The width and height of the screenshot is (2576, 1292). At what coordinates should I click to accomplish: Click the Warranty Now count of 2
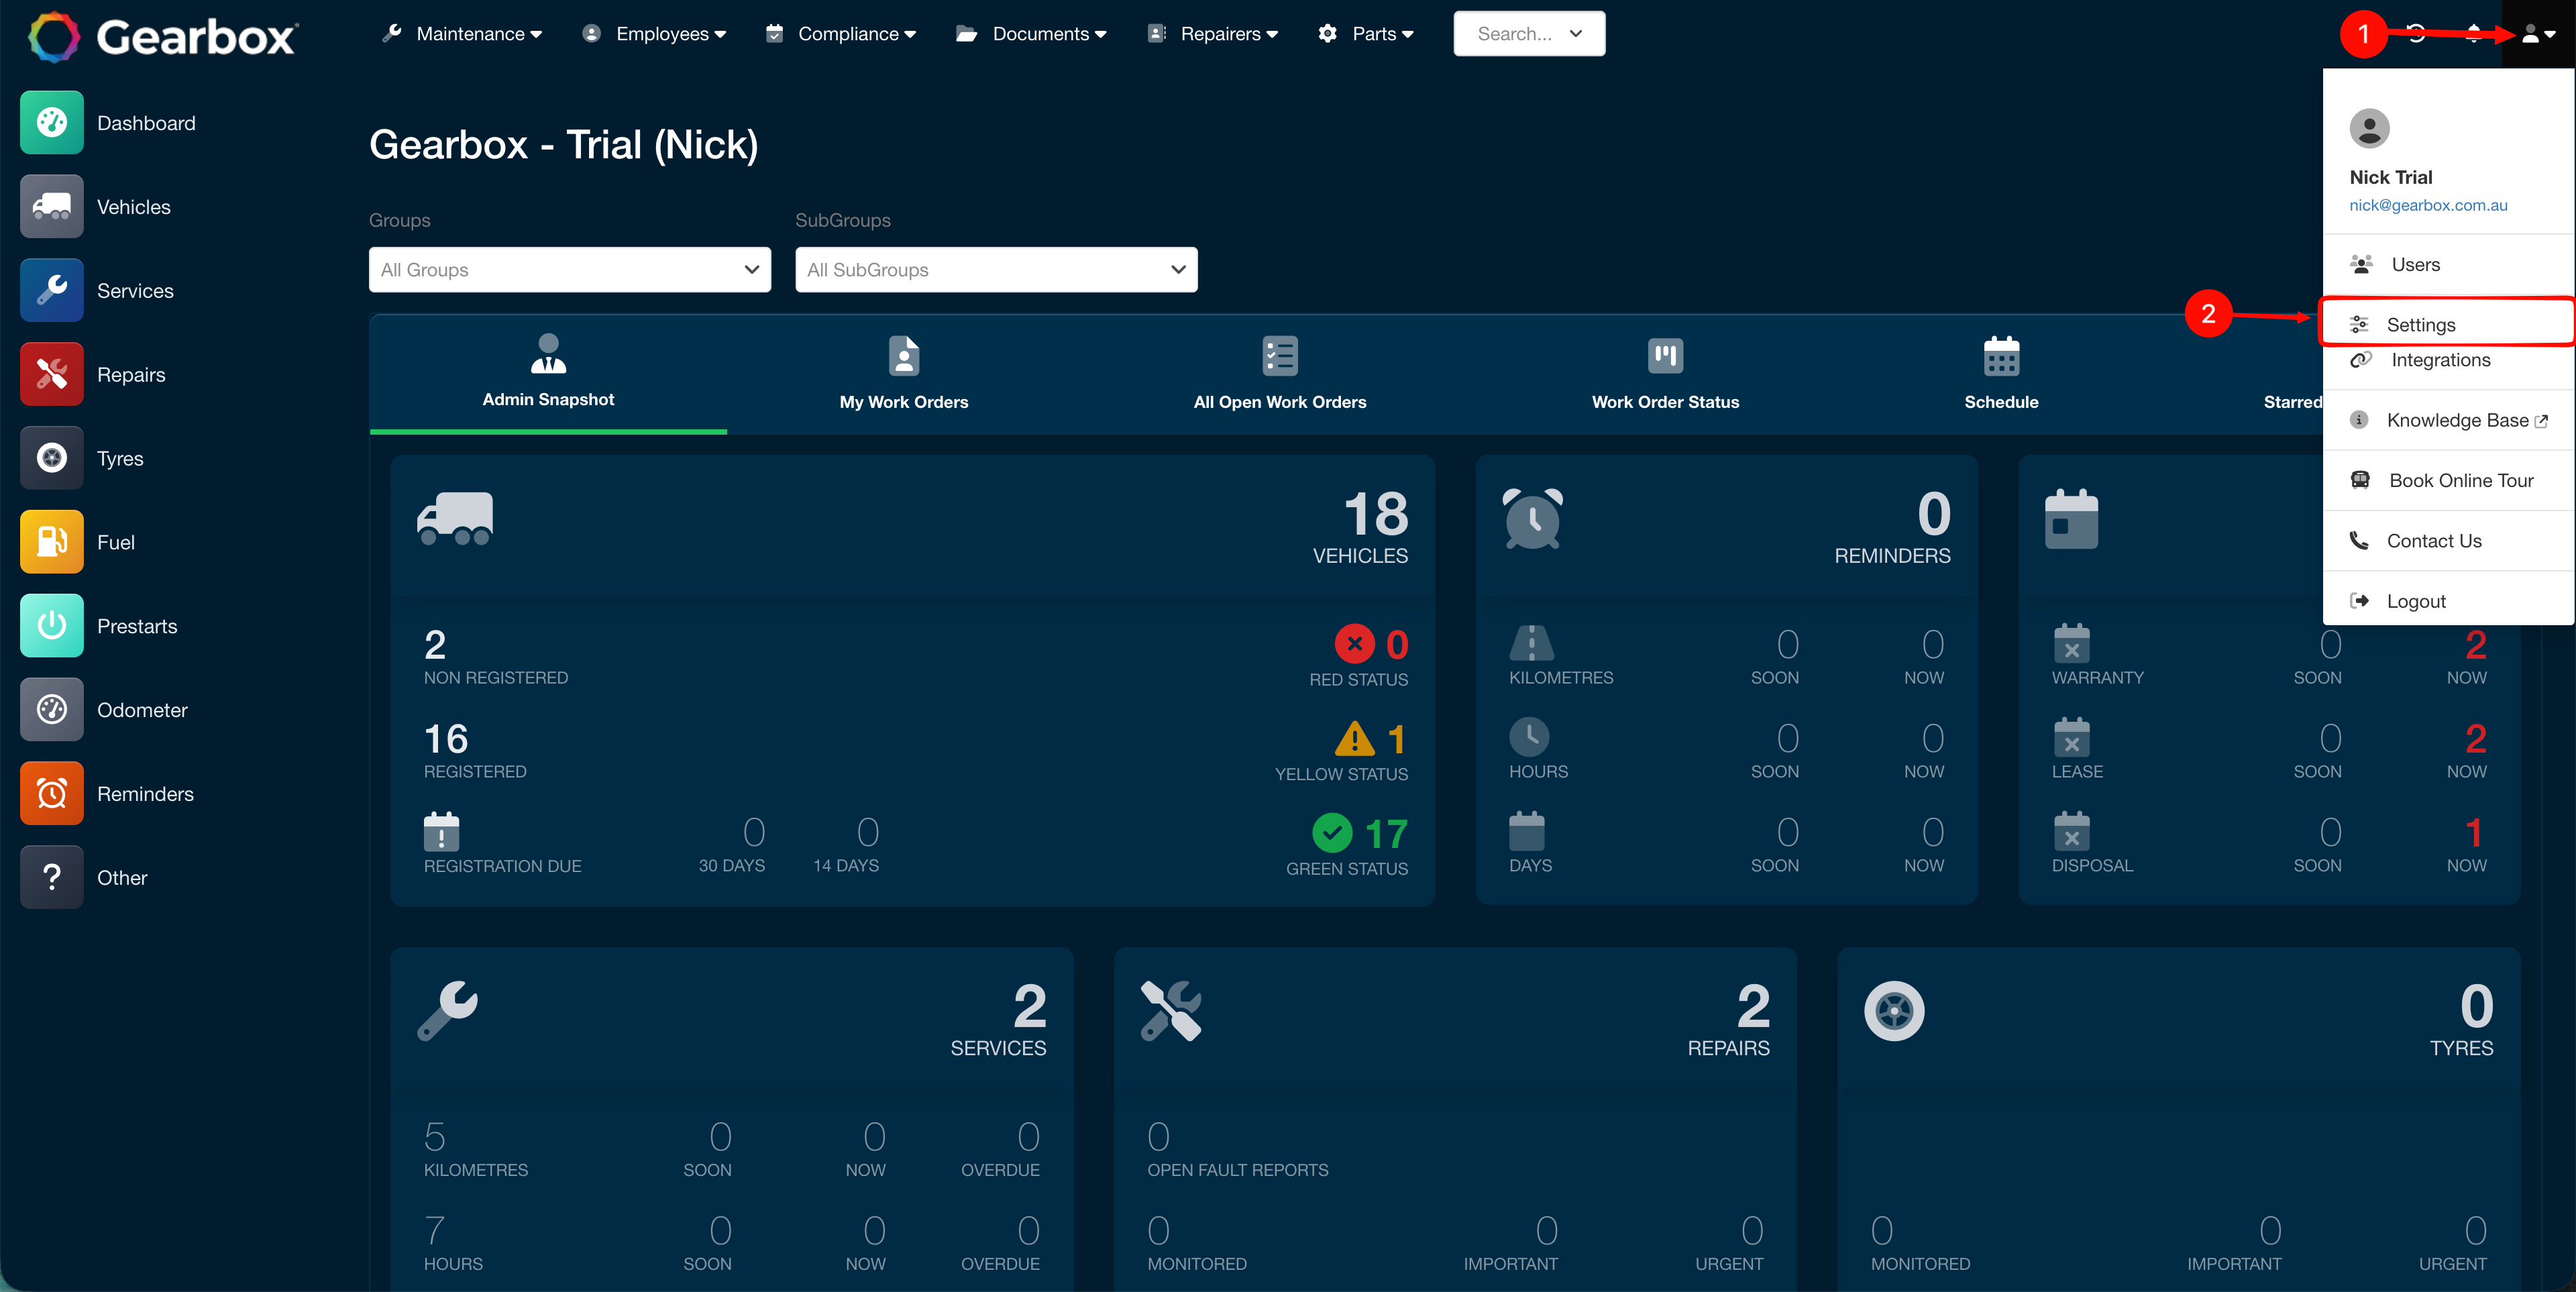[2475, 645]
